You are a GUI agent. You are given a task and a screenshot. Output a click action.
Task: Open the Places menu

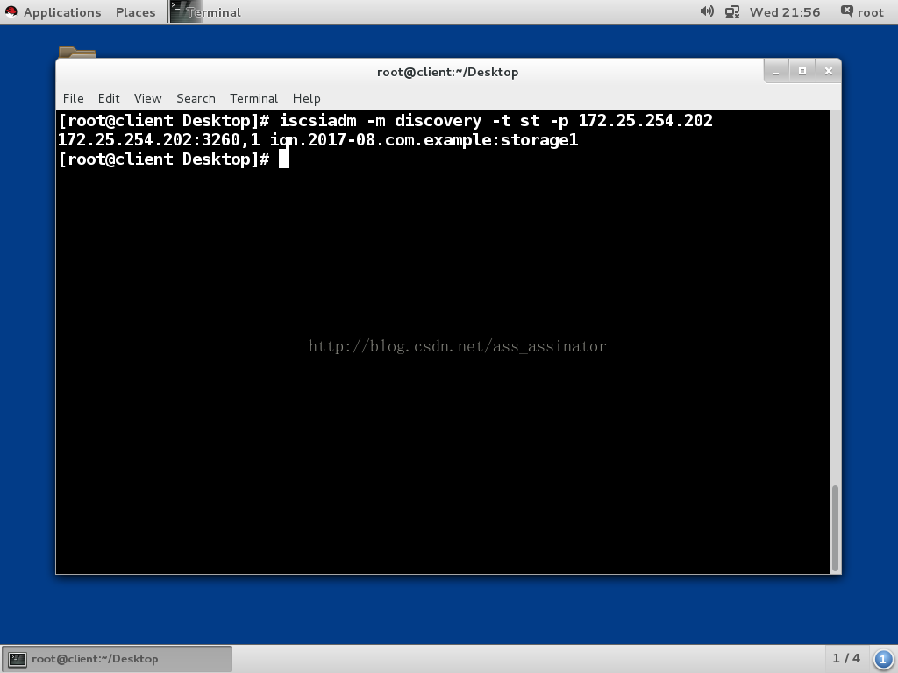click(135, 12)
